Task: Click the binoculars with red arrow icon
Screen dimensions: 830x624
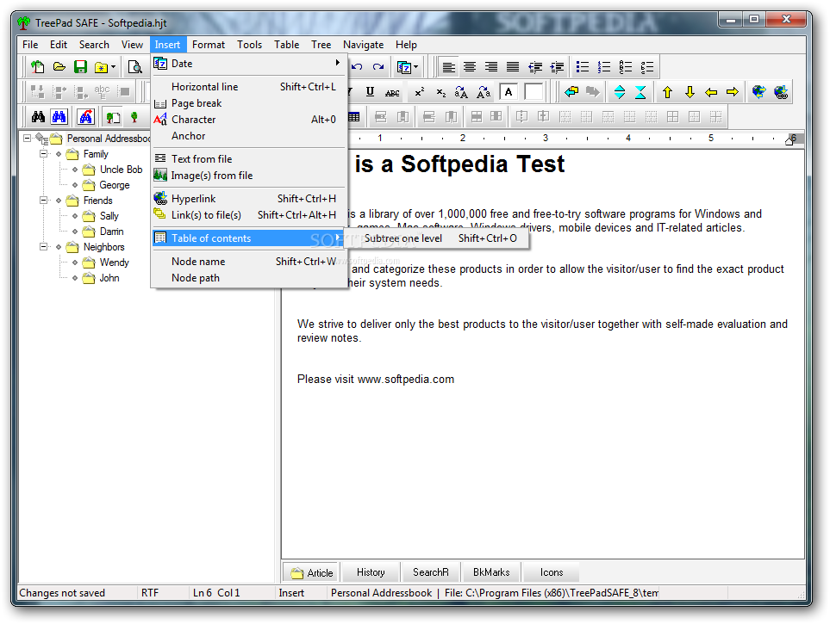Action: pyautogui.click(x=85, y=117)
